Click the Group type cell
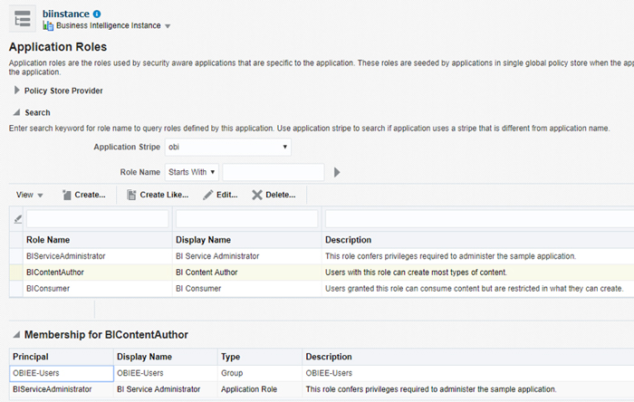 232,373
